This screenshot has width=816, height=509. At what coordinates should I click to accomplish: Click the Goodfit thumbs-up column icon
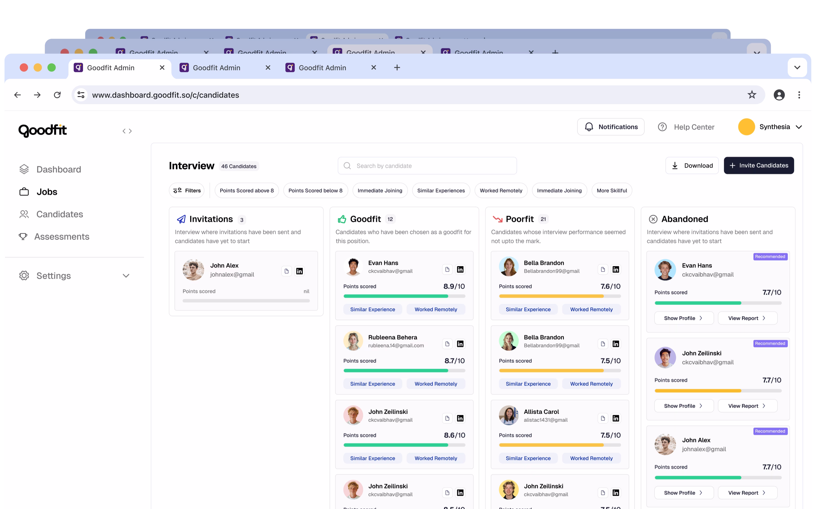[342, 219]
